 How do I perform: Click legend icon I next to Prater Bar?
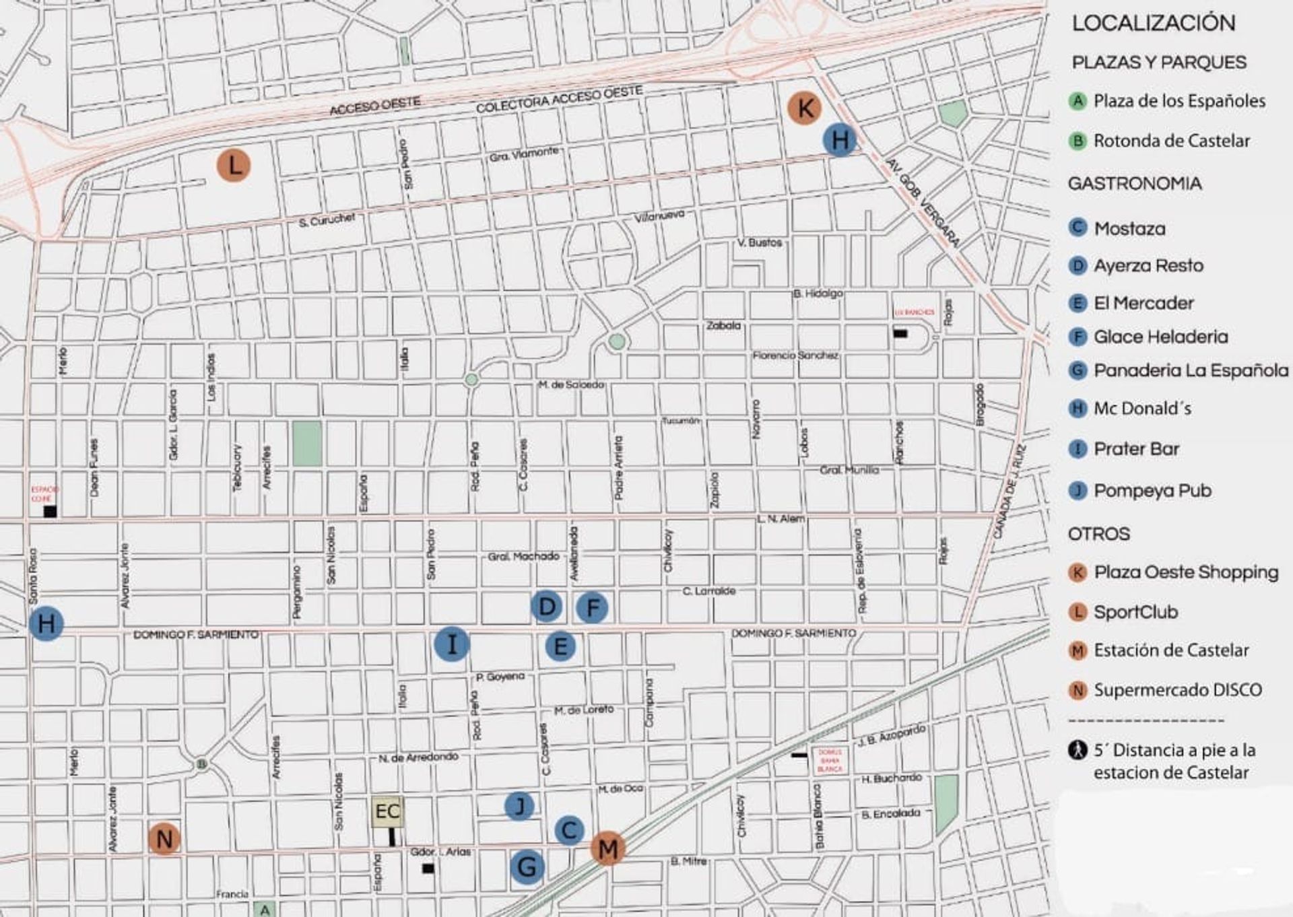click(x=1078, y=449)
